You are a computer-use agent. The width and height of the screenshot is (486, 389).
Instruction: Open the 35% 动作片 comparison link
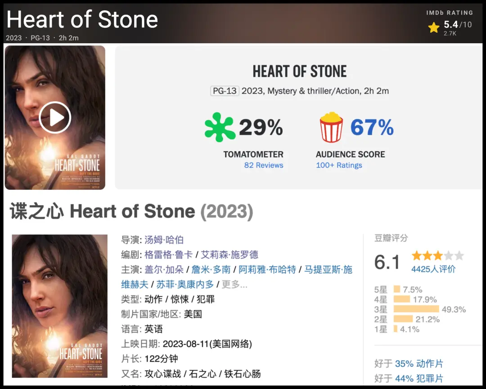pyautogui.click(x=419, y=363)
